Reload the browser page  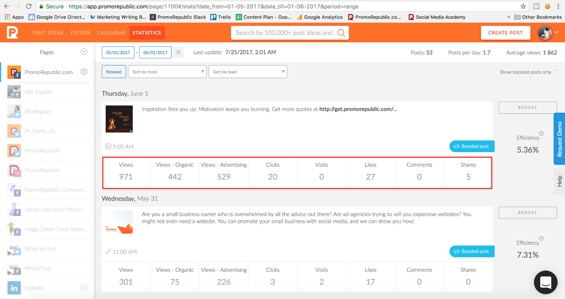[29, 6]
